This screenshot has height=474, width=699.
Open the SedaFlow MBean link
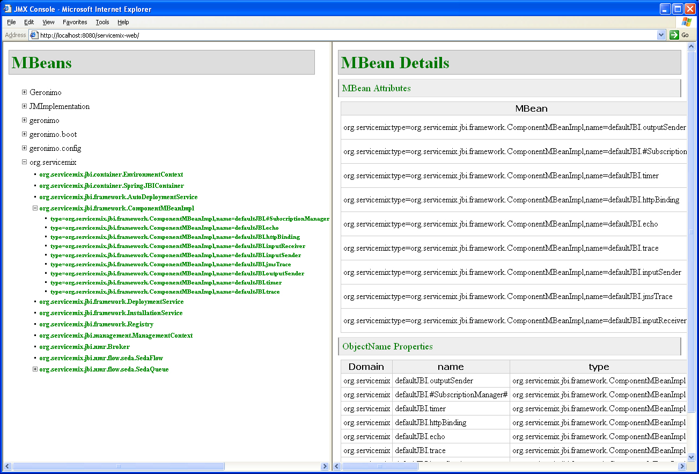pyautogui.click(x=101, y=358)
